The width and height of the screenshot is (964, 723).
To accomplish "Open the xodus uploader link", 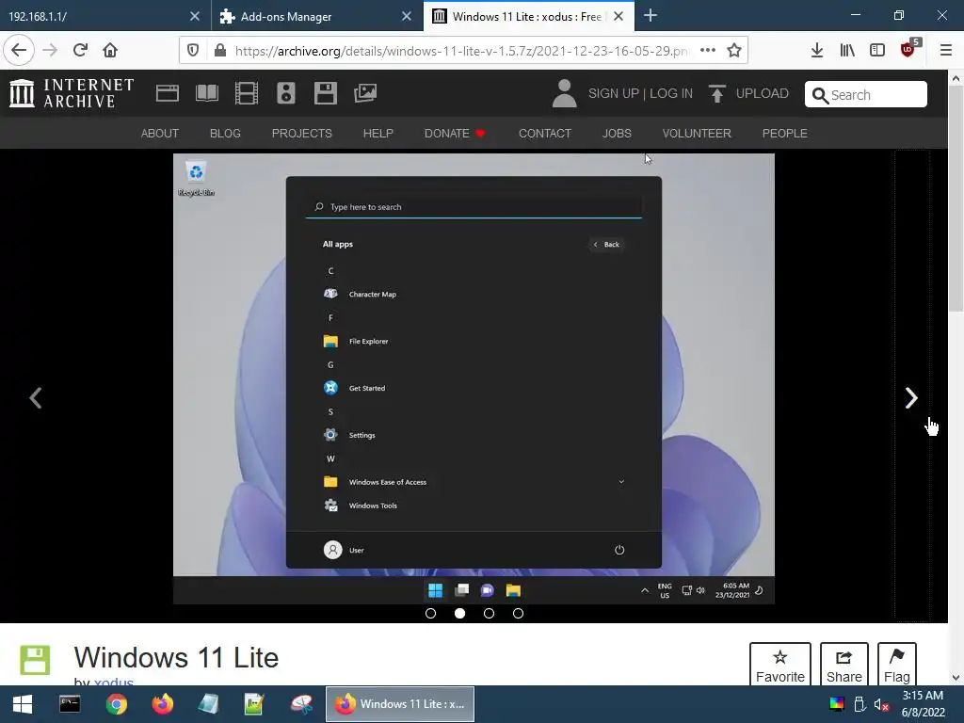I will click(x=113, y=682).
